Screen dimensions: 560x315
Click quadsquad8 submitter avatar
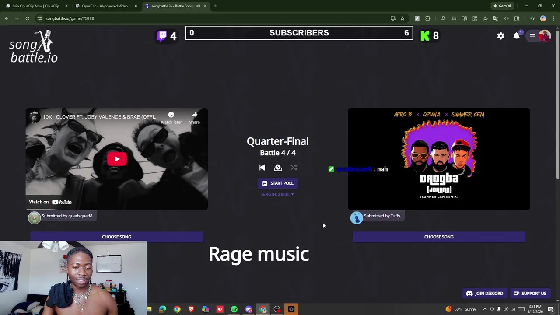pyautogui.click(x=34, y=217)
